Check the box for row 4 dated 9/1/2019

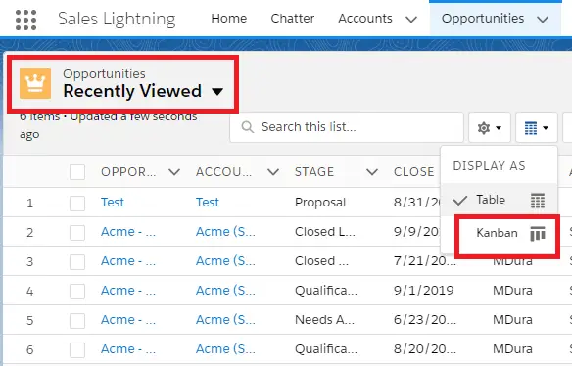(x=77, y=292)
